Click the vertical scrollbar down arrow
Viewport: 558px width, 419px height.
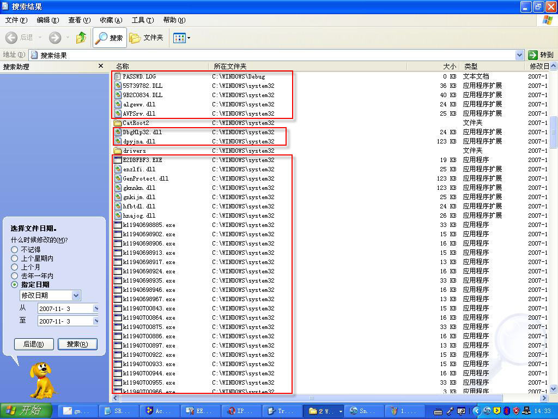(554, 388)
